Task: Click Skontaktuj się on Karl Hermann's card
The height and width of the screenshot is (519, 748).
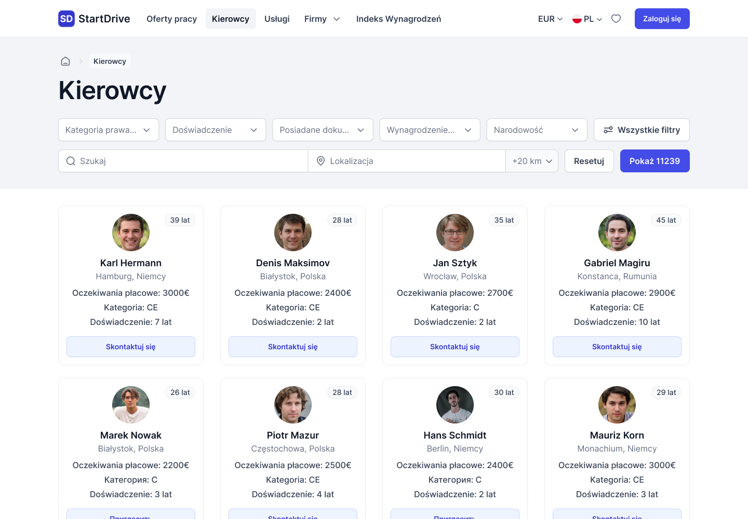Action: click(x=130, y=347)
